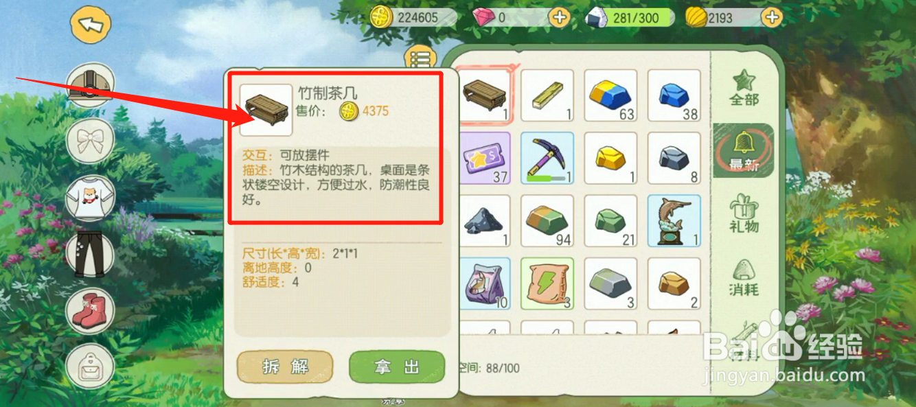Select the purple pickaxe item

point(547,159)
